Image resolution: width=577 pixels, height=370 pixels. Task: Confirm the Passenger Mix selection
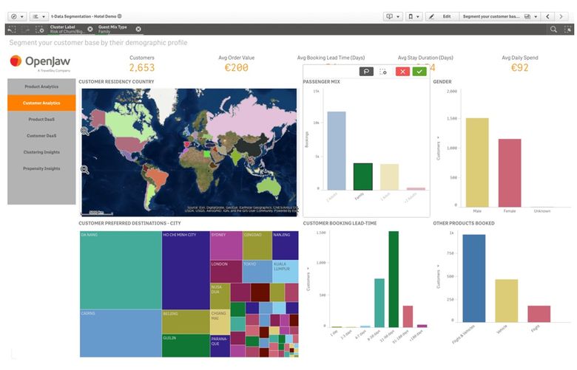(x=419, y=72)
